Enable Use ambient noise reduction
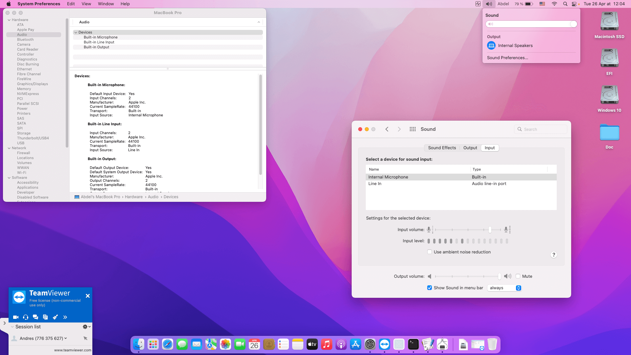Image resolution: width=631 pixels, height=355 pixels. 430,252
